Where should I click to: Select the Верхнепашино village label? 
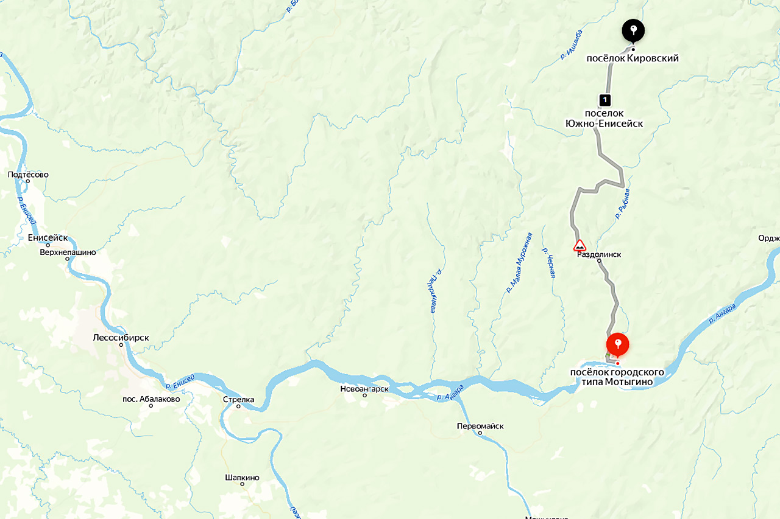[x=68, y=252]
